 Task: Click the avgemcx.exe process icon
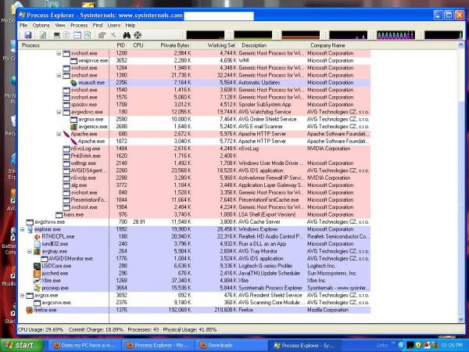(74, 127)
